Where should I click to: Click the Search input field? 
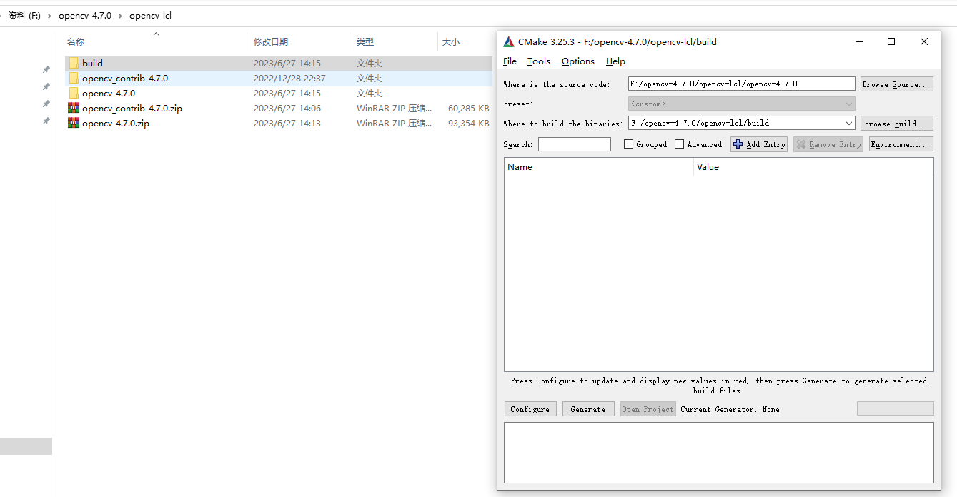(574, 144)
